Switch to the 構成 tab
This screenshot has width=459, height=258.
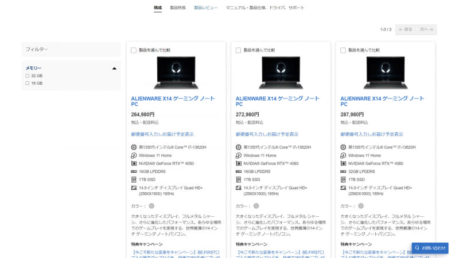click(x=158, y=7)
